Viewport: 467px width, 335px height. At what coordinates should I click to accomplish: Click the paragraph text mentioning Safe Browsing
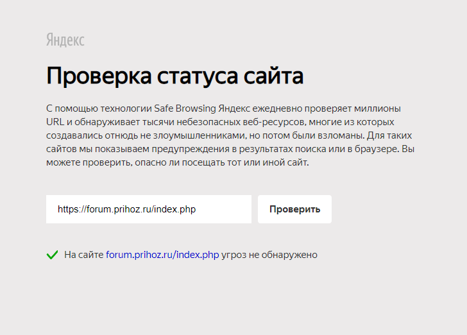click(230, 135)
